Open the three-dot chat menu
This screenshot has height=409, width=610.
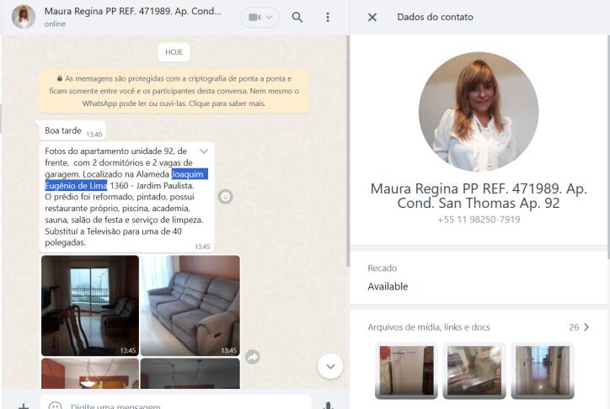tap(328, 17)
